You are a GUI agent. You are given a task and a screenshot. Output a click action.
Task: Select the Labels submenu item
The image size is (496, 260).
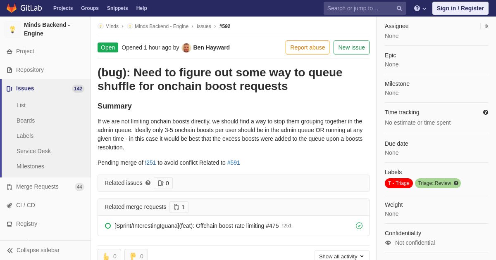[x=25, y=136]
